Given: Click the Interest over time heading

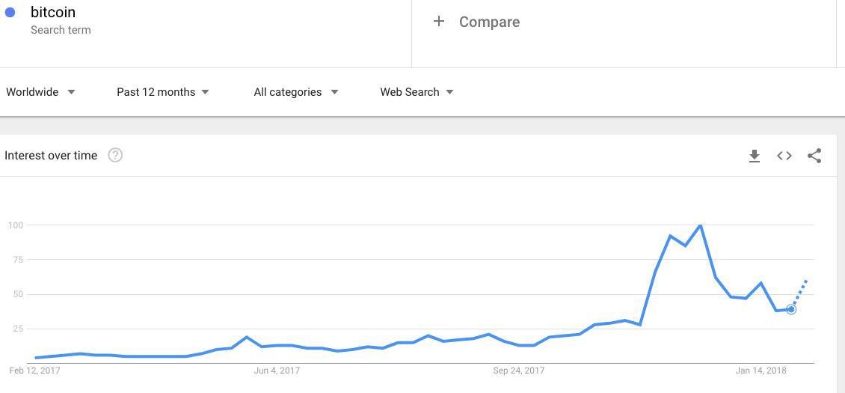Looking at the screenshot, I should tap(51, 156).
